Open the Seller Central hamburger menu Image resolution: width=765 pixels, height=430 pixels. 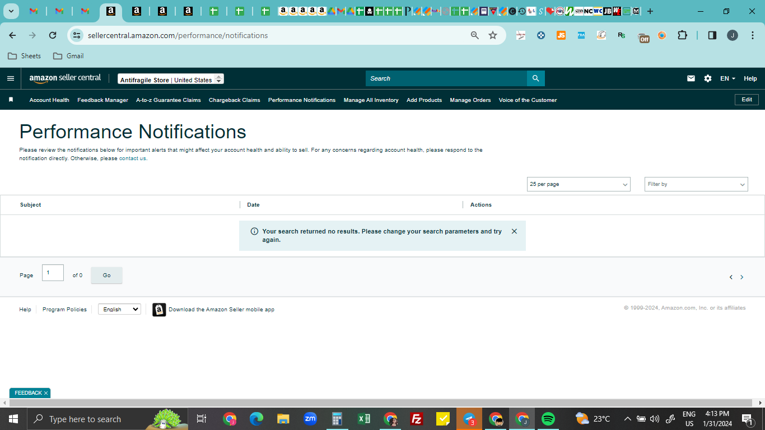[x=11, y=78]
